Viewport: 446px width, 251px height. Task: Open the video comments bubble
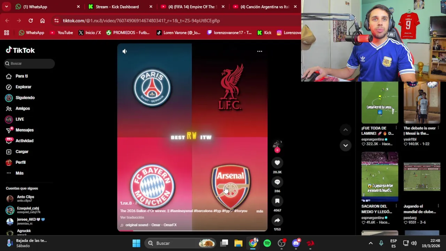click(x=277, y=182)
